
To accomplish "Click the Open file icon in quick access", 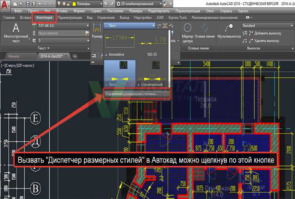I will tap(21, 4).
